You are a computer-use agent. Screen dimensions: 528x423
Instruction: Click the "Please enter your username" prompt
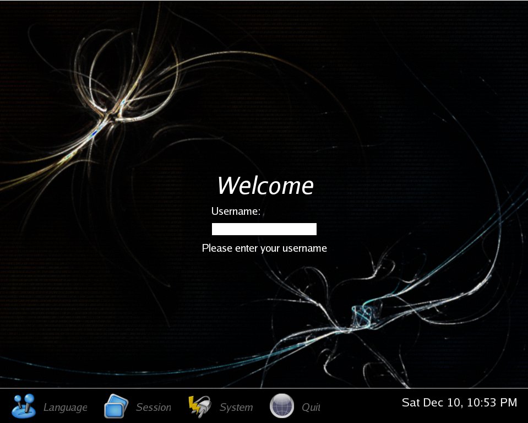(264, 248)
